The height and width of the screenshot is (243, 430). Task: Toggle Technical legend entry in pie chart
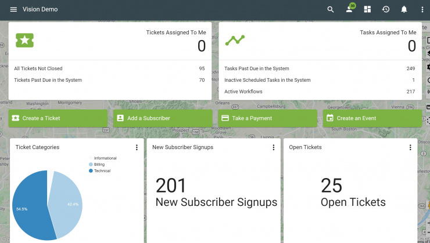99,171
